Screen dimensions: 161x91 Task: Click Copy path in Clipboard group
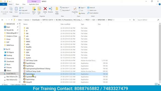click(x=23, y=10)
